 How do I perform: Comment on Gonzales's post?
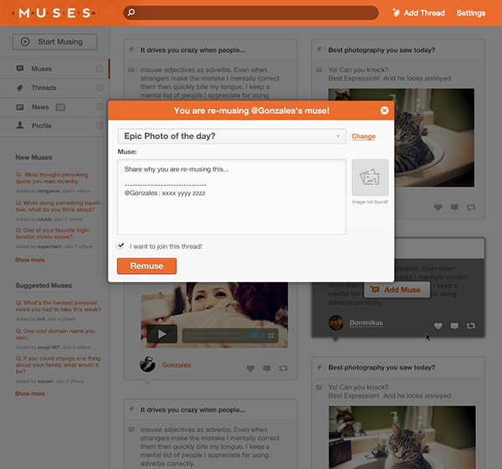tap(267, 368)
